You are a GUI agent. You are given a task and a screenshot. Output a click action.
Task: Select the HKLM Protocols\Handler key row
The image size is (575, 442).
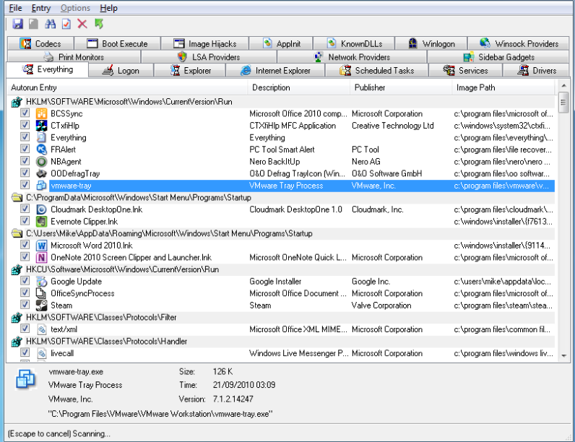click(281, 341)
